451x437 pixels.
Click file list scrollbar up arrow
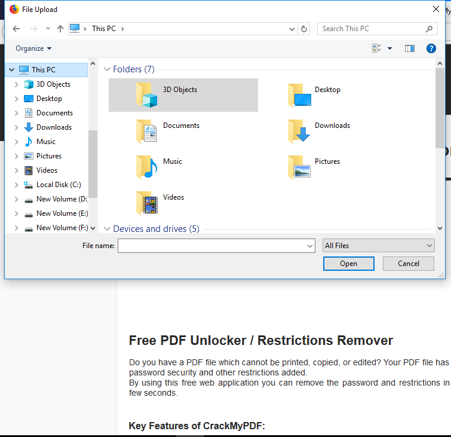440,63
